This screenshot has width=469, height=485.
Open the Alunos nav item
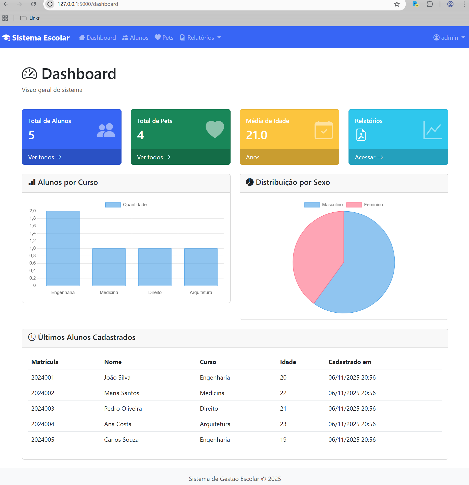click(135, 38)
